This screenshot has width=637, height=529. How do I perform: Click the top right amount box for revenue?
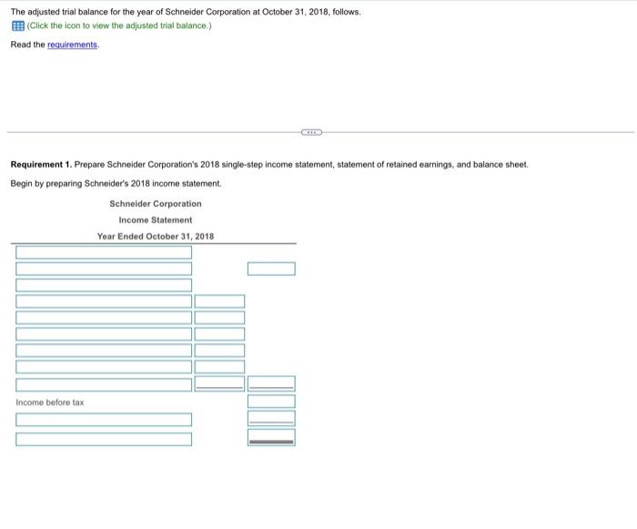coord(271,269)
